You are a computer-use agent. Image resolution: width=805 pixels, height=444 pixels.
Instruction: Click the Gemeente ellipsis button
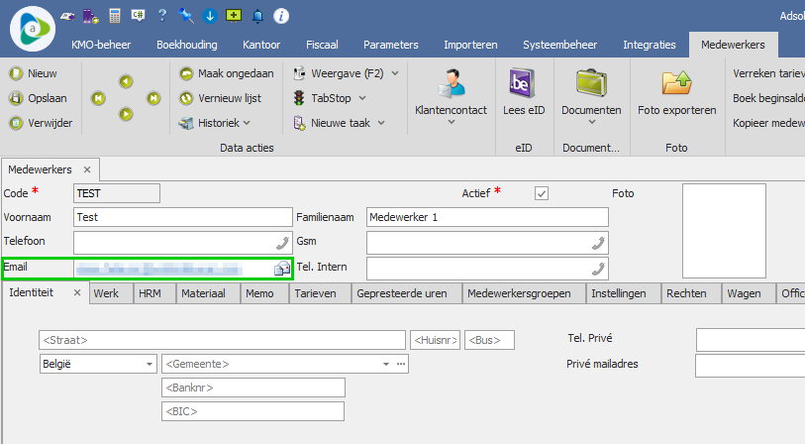coord(401,364)
